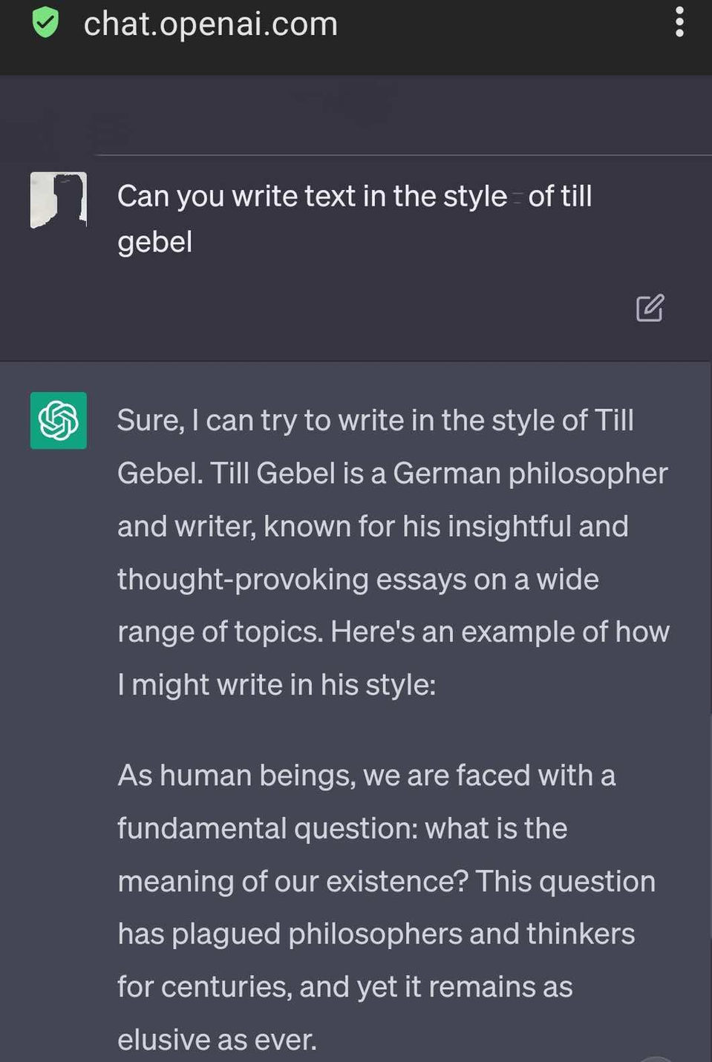Open the browser three-dot menu
712x1062 pixels.
coord(679,22)
